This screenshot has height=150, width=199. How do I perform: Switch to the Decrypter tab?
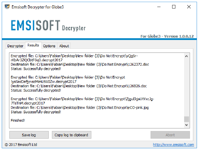[15, 46]
